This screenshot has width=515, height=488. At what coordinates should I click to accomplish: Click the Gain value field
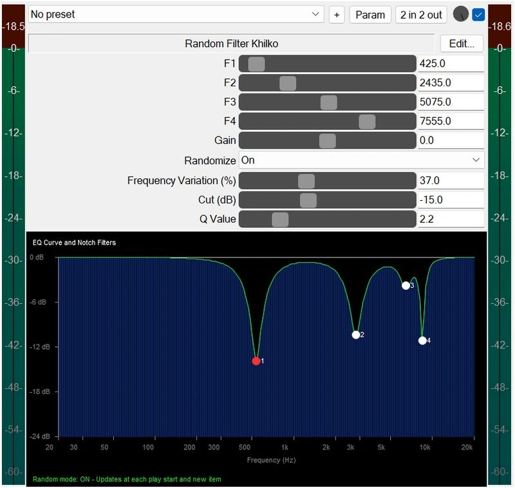[451, 140]
